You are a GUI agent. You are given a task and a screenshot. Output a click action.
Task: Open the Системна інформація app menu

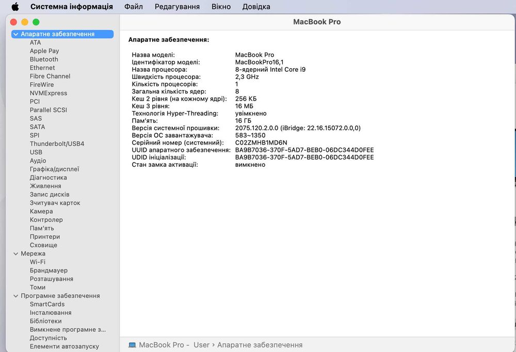[71, 7]
